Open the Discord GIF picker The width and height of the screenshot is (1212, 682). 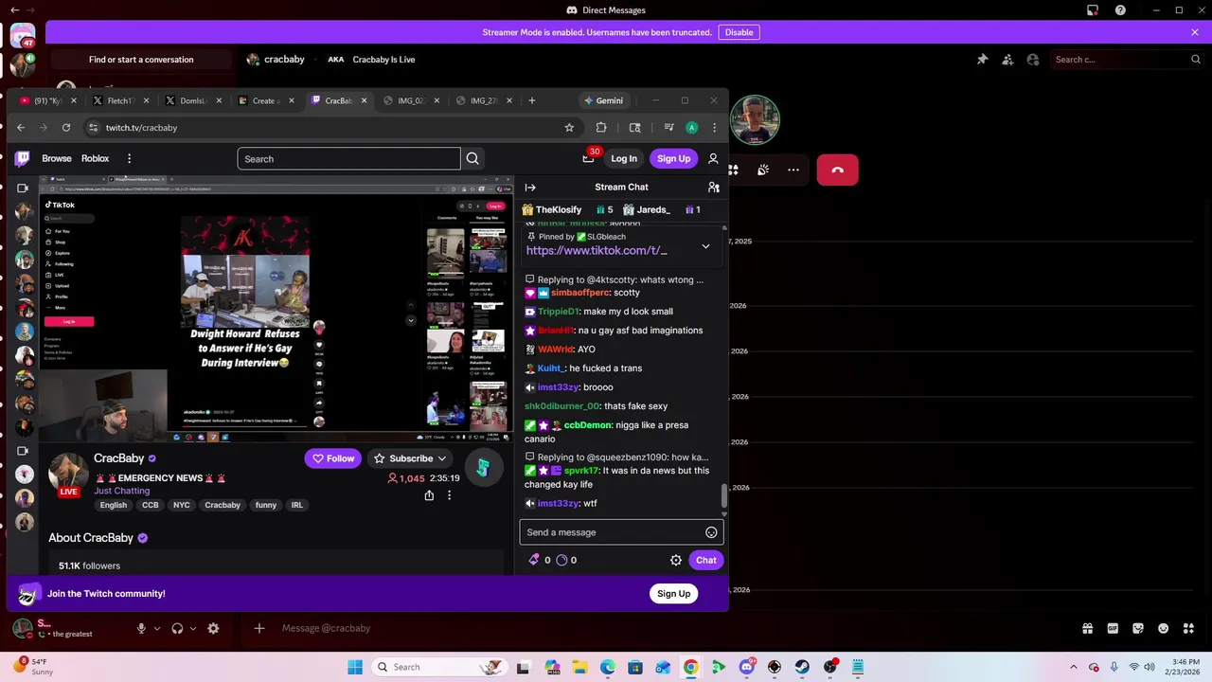click(1113, 628)
